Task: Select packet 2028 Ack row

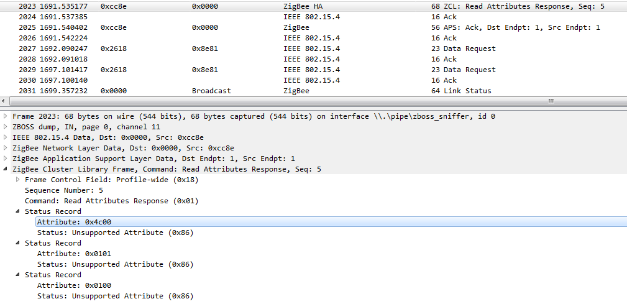Action: point(313,59)
